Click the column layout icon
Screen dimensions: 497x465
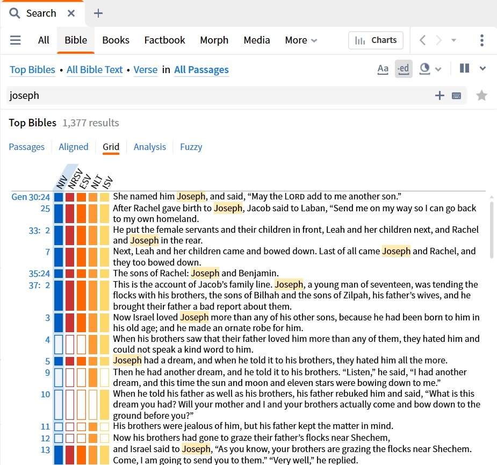[464, 68]
